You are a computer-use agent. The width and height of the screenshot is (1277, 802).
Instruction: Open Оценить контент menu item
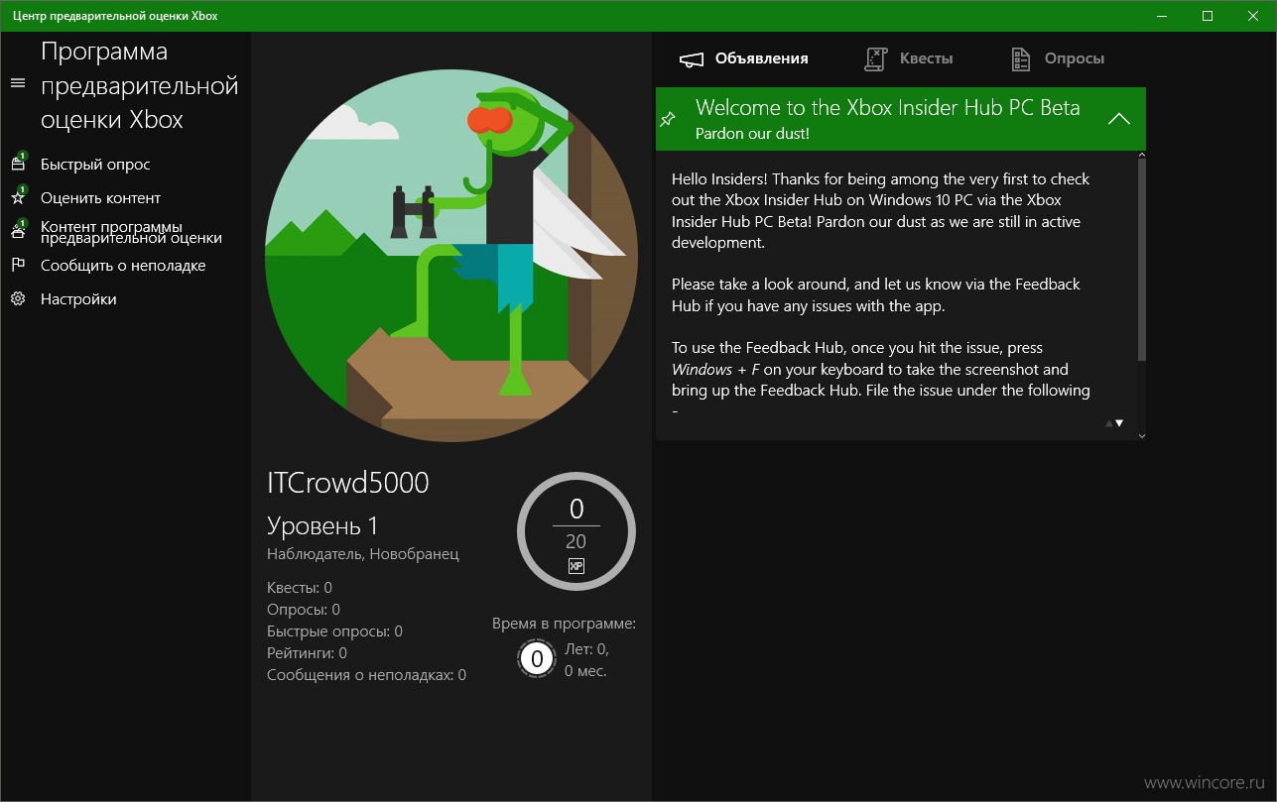100,197
